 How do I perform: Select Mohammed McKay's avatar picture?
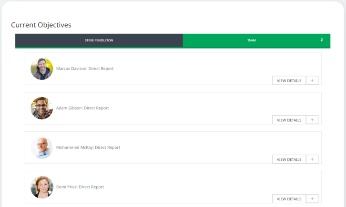(42, 148)
